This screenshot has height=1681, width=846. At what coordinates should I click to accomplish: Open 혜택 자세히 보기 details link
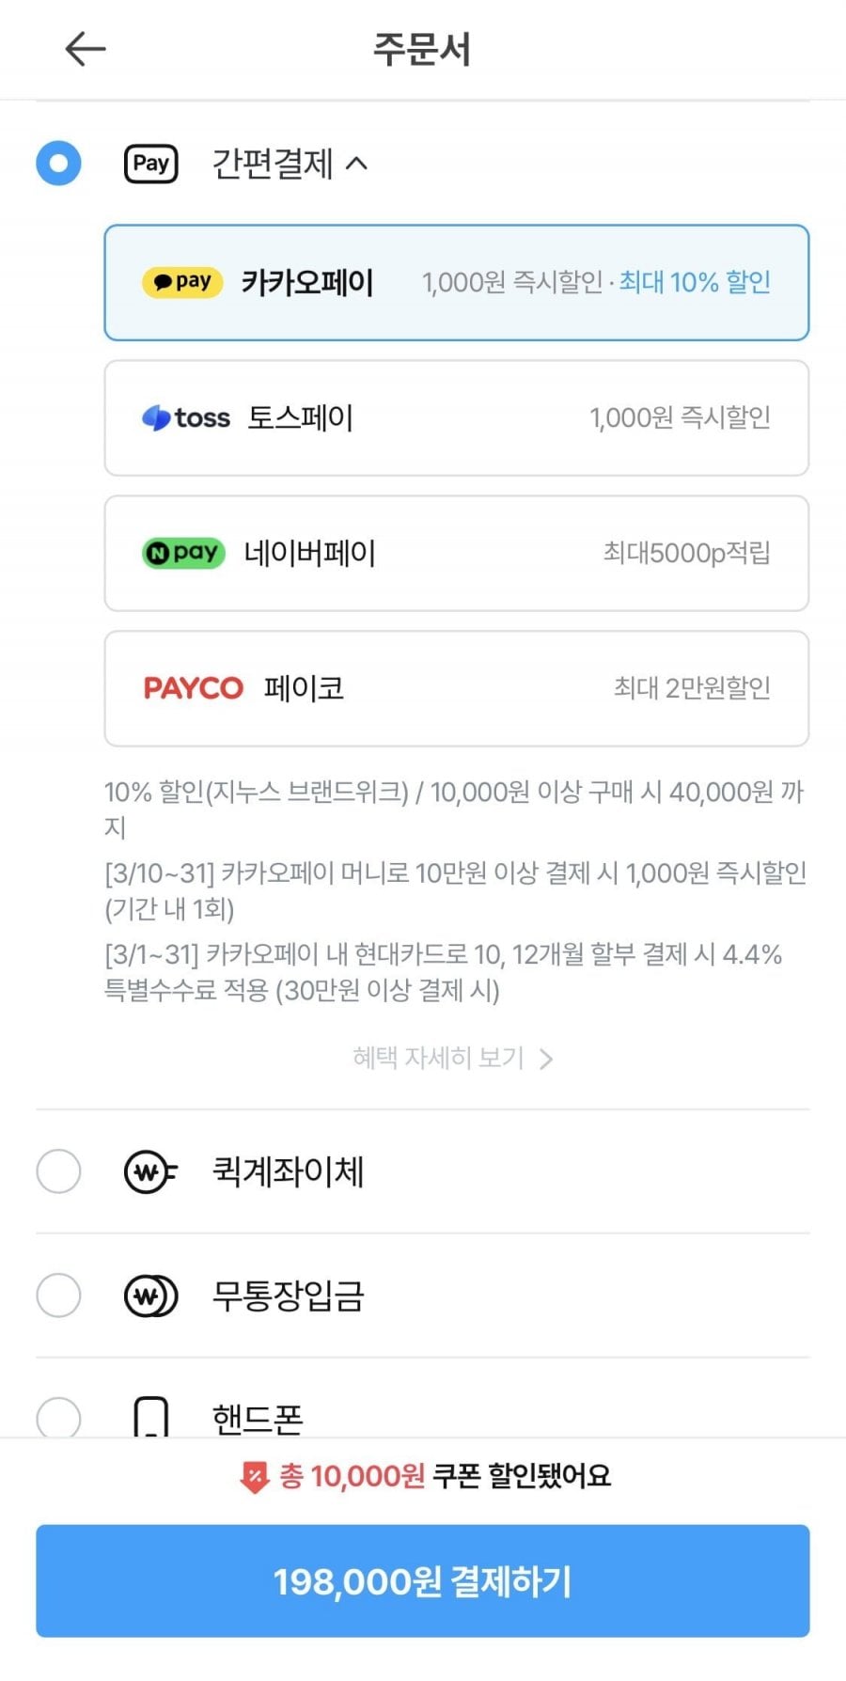452,1059
